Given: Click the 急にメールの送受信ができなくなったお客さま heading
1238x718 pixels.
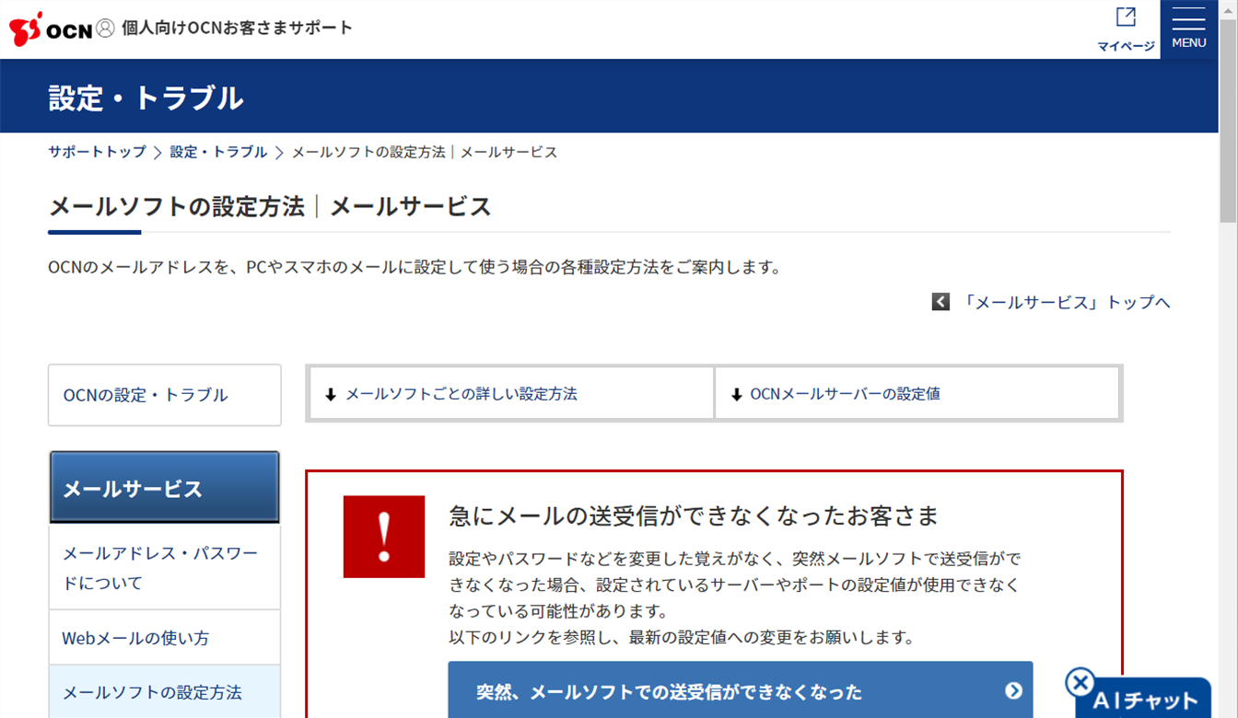Looking at the screenshot, I should [694, 515].
